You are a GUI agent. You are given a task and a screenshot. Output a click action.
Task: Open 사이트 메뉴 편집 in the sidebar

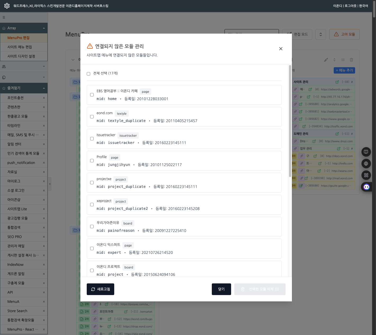[20, 47]
